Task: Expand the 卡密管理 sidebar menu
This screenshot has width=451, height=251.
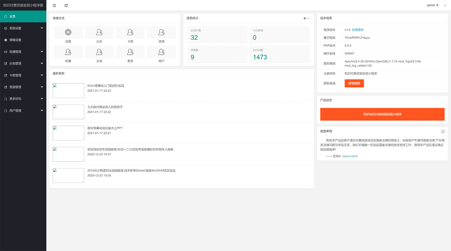Action: (23, 75)
